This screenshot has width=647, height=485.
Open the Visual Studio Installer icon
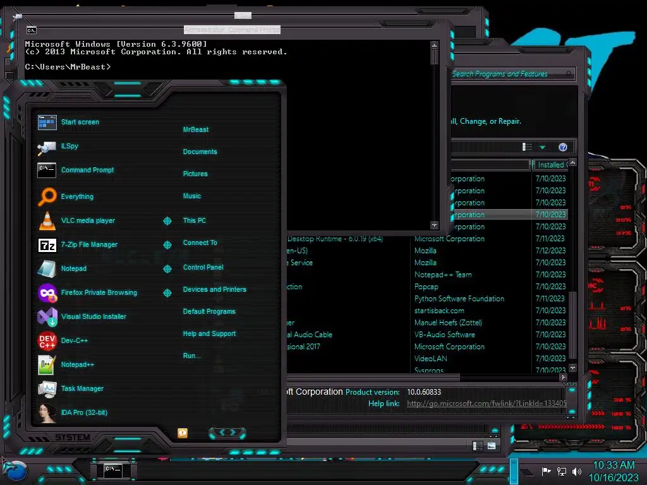coord(47,317)
